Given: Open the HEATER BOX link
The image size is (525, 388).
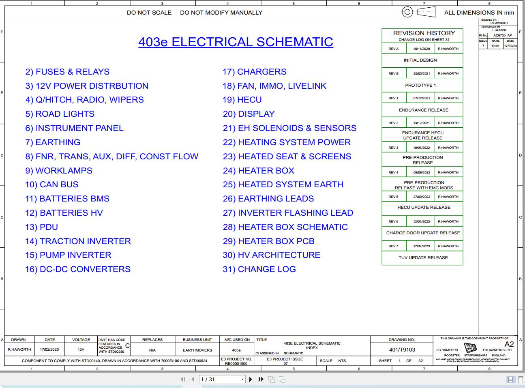Looking at the screenshot, I should [258, 171].
